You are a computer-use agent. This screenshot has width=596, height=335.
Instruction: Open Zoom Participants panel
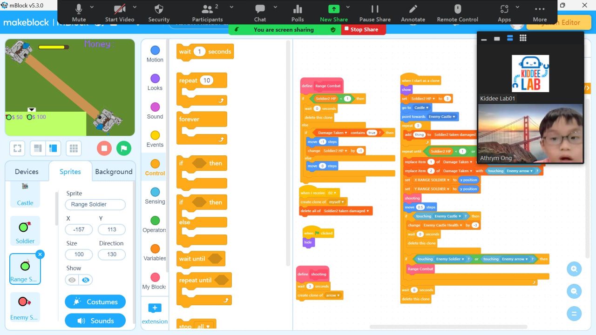[207, 13]
